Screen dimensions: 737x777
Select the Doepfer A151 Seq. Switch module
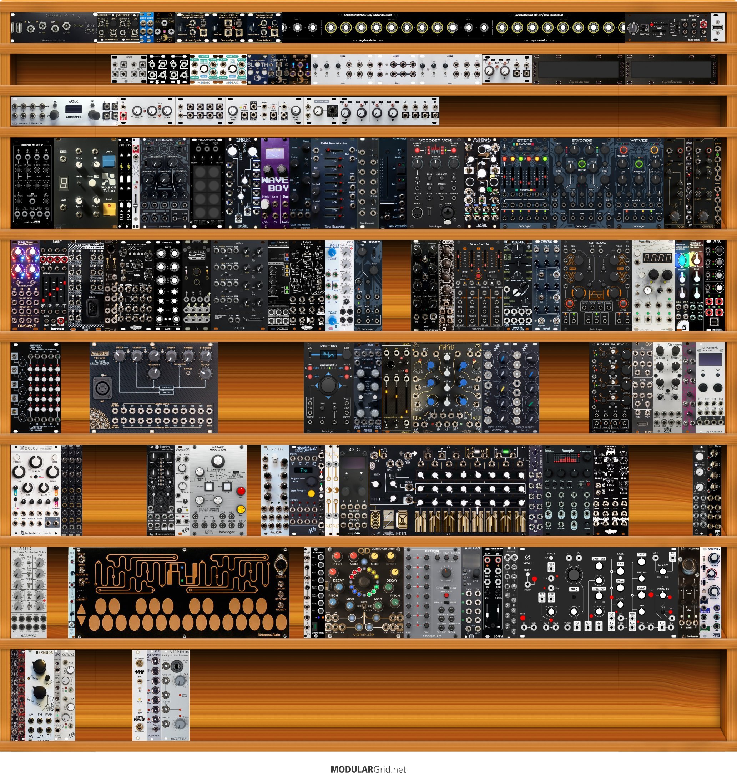point(153,695)
